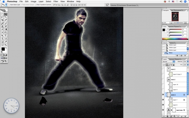Screen dimensions: 189x118
Task: Hide Layer 6 using eye icon
Action: 163,105
